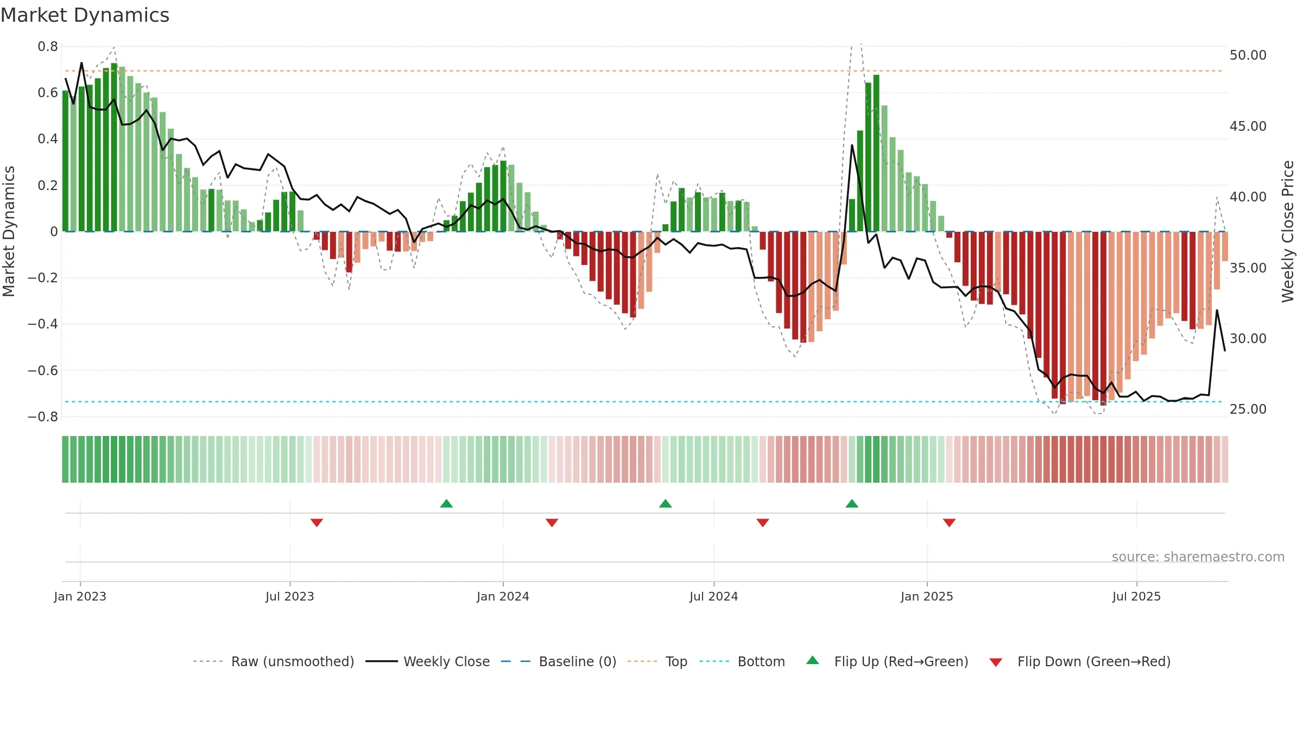1303x733 pixels.
Task: Click the cyan dotted Bottom threshold line
Action: point(644,402)
